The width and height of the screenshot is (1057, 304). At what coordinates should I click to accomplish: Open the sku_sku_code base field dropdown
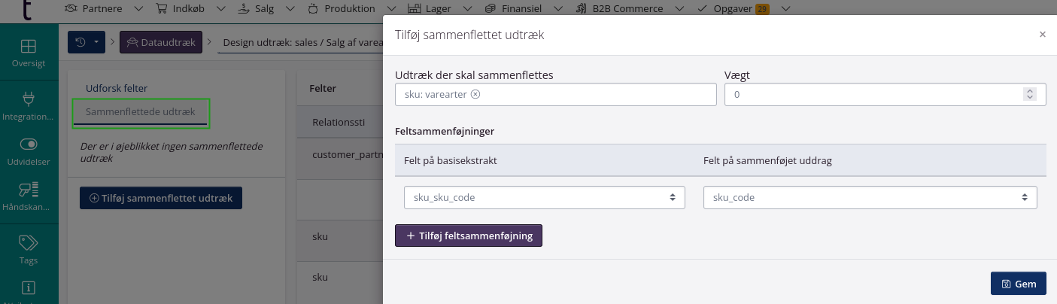(x=544, y=197)
